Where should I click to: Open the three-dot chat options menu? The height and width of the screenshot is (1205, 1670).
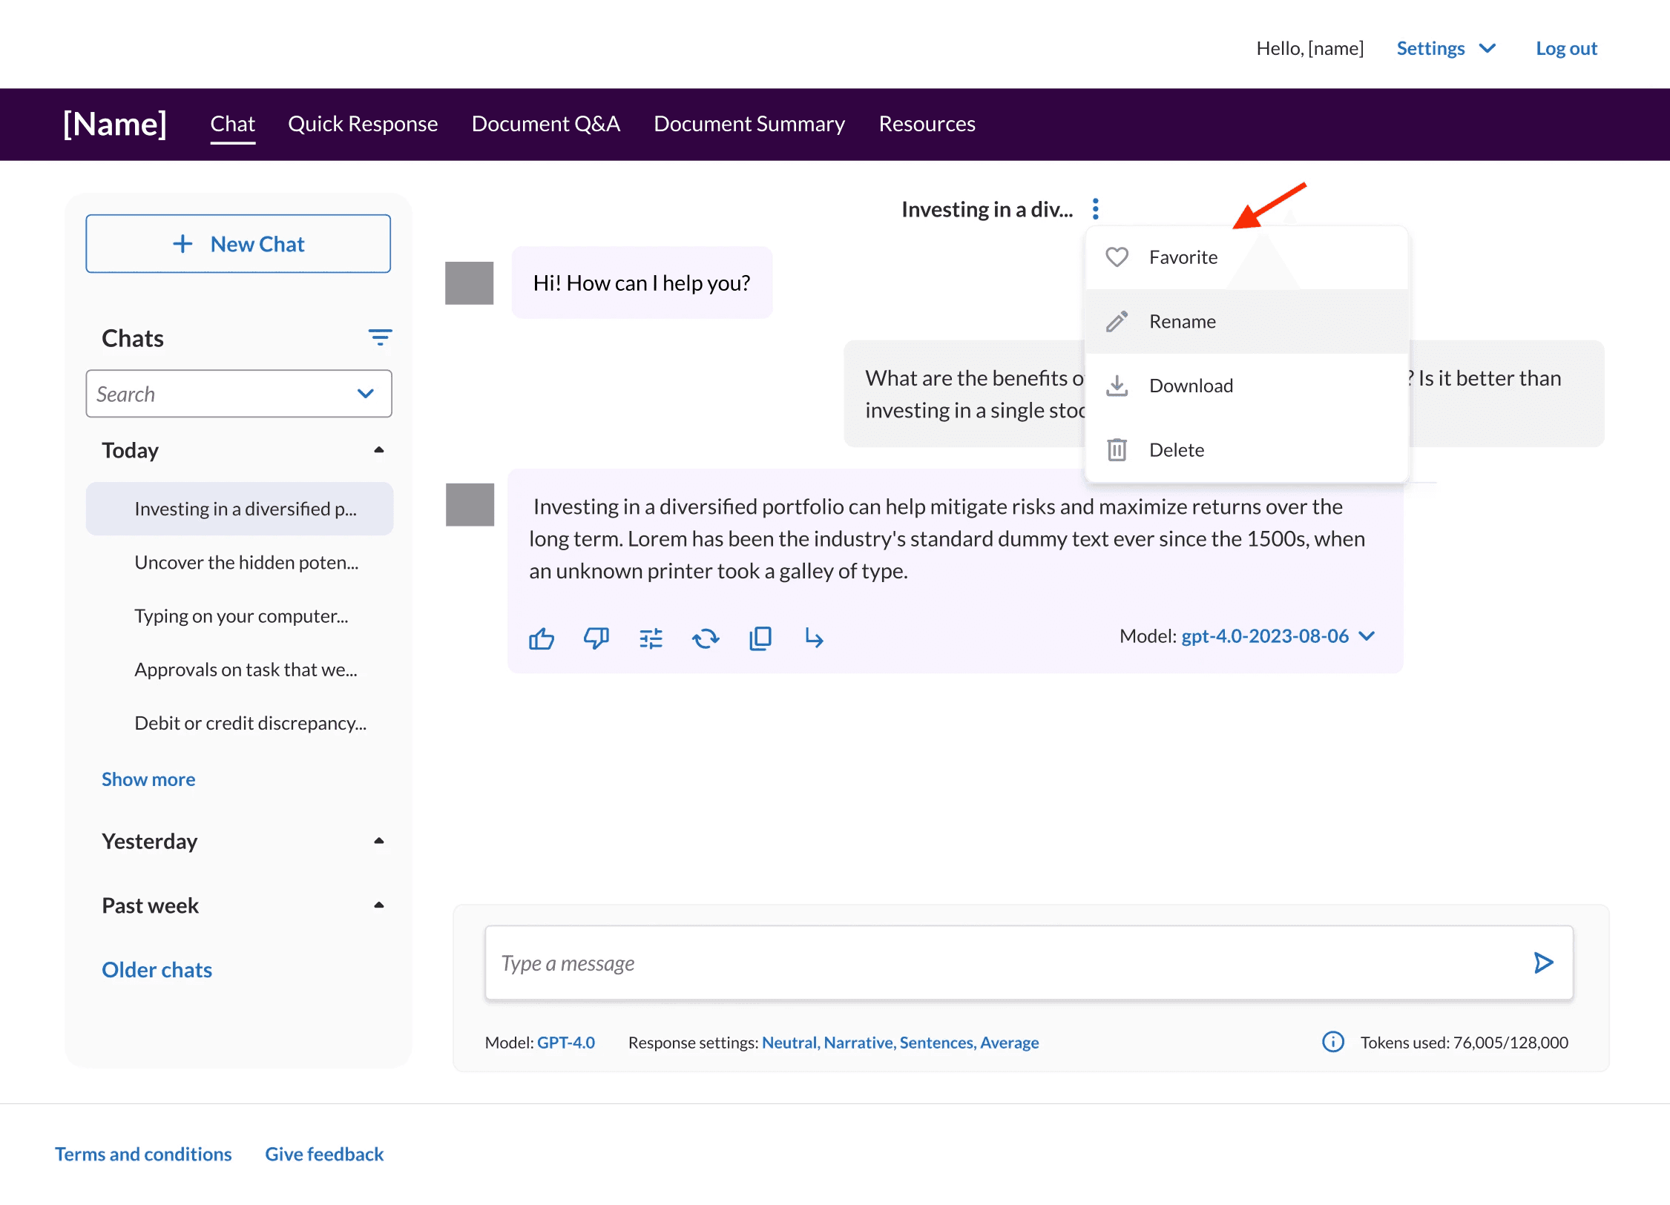point(1095,209)
